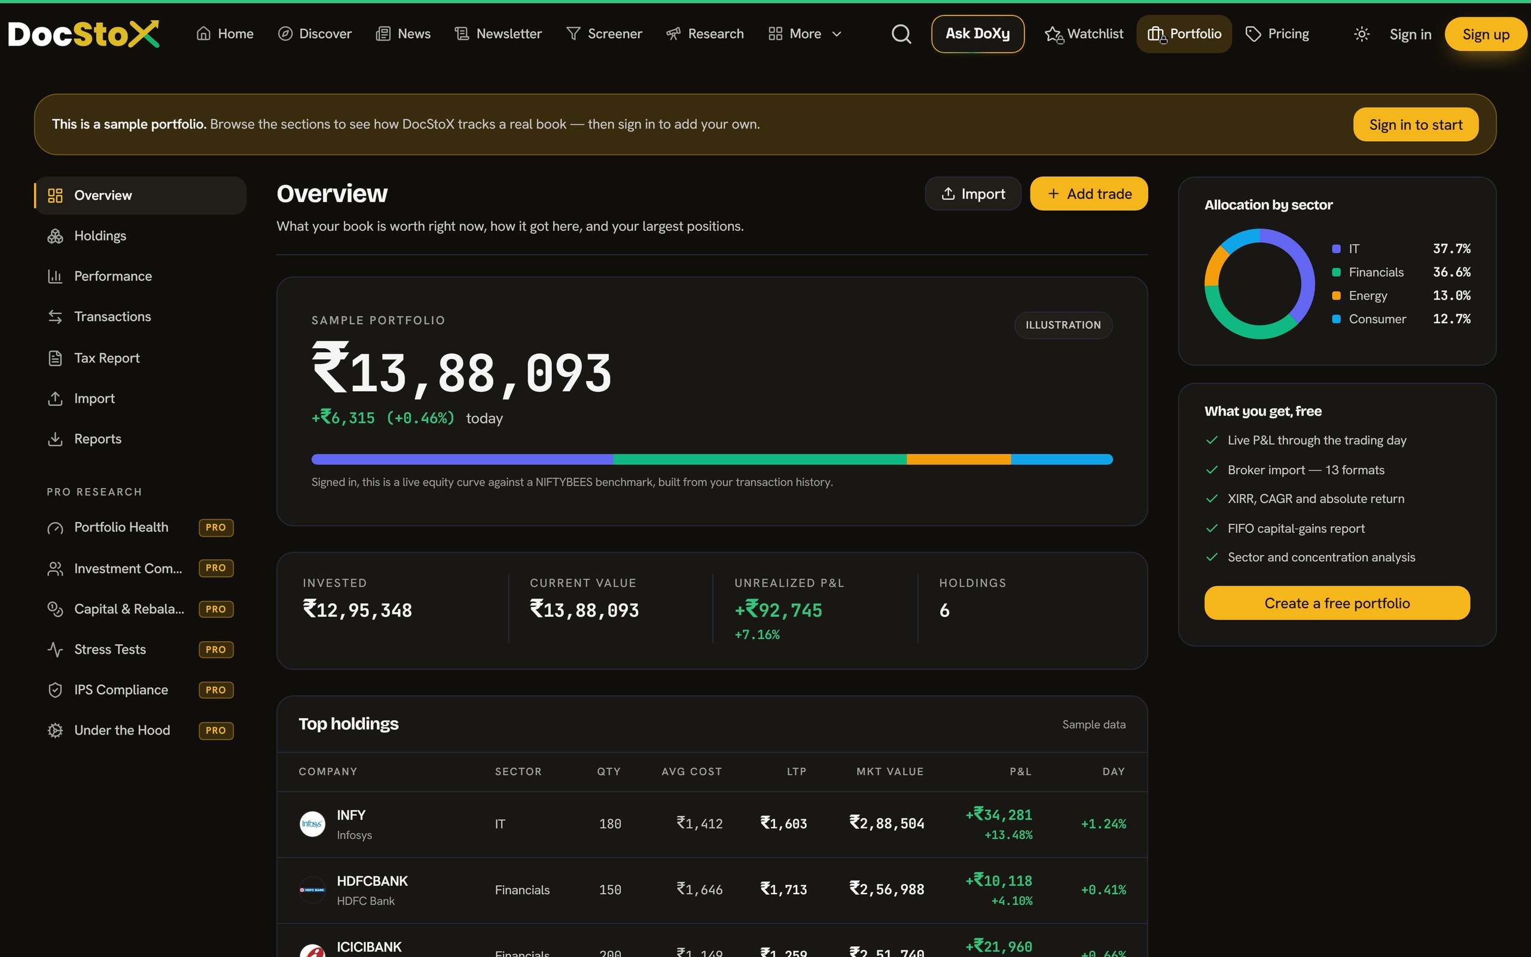Open Capital & Rebalancing coins icon

click(x=55, y=609)
